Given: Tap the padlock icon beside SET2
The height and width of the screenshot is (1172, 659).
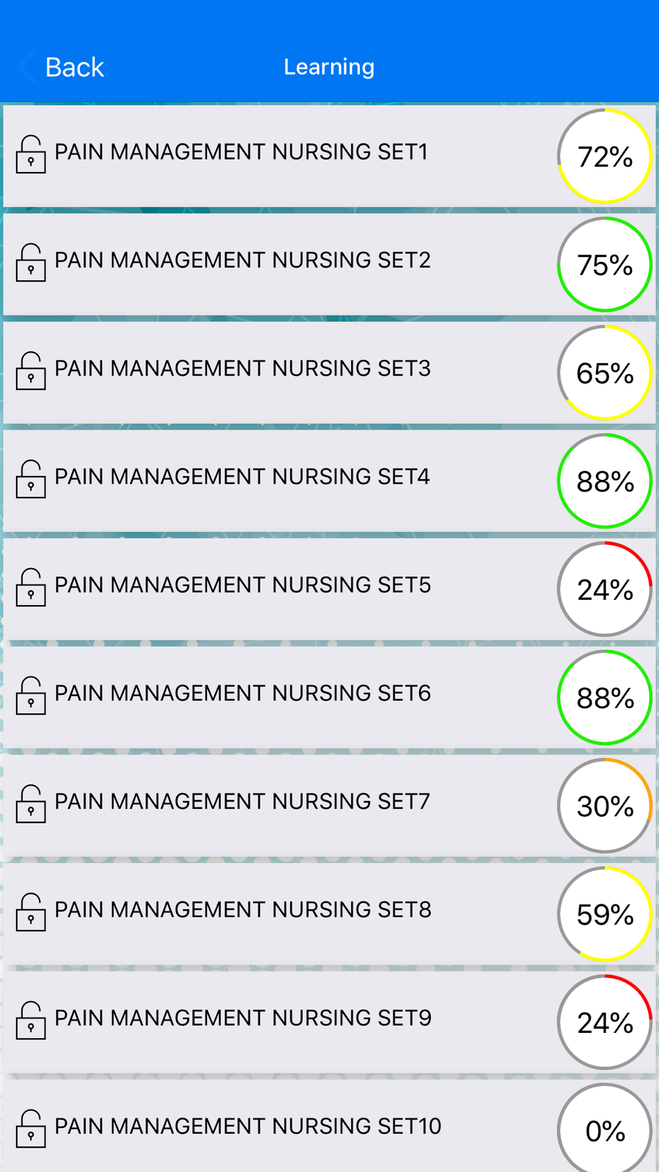Looking at the screenshot, I should [x=31, y=262].
